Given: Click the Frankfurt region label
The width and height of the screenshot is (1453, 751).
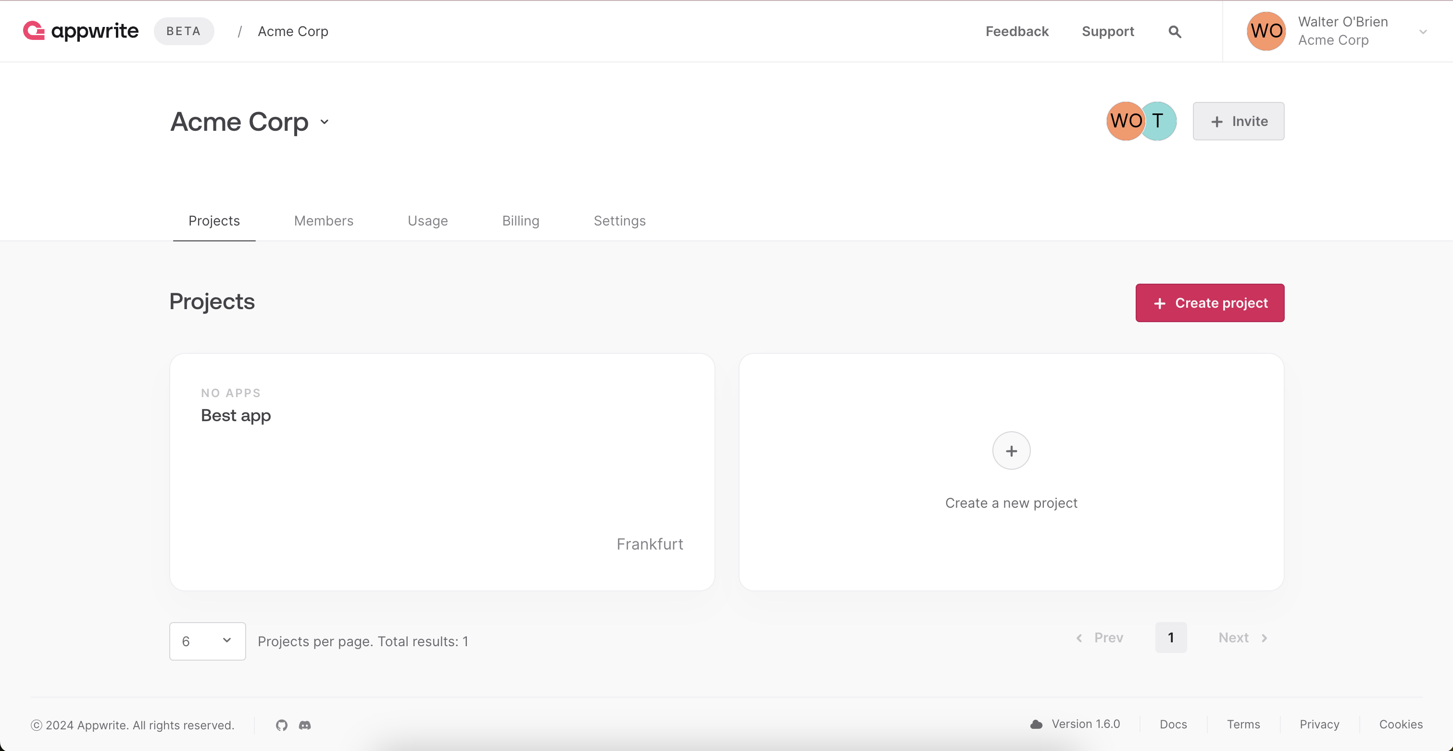Looking at the screenshot, I should coord(649,544).
